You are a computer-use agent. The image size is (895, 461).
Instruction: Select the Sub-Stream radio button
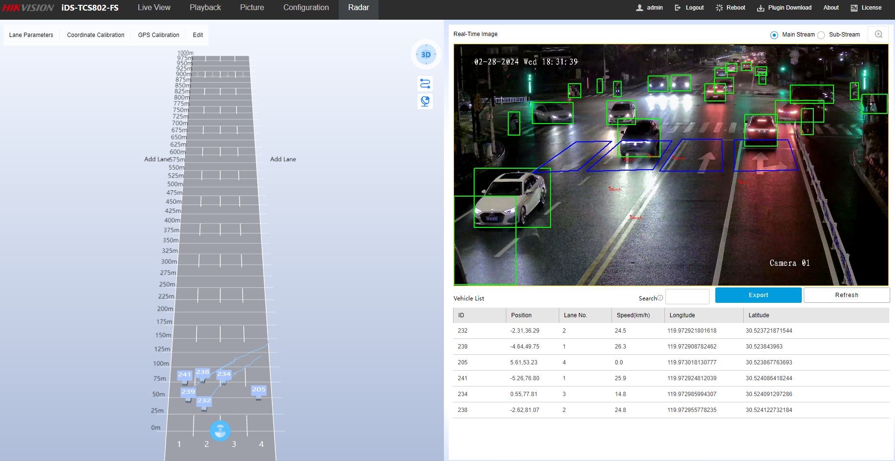click(821, 35)
